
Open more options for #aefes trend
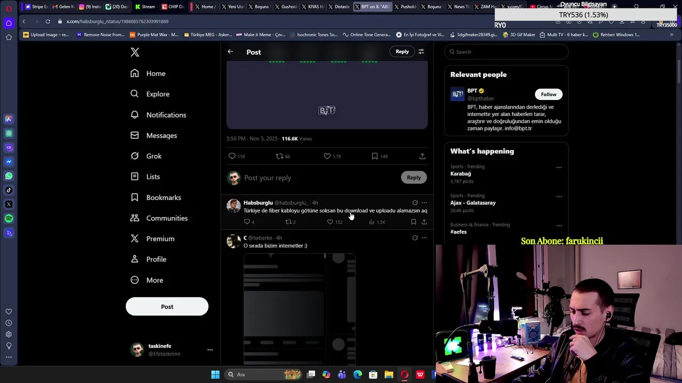click(x=559, y=226)
